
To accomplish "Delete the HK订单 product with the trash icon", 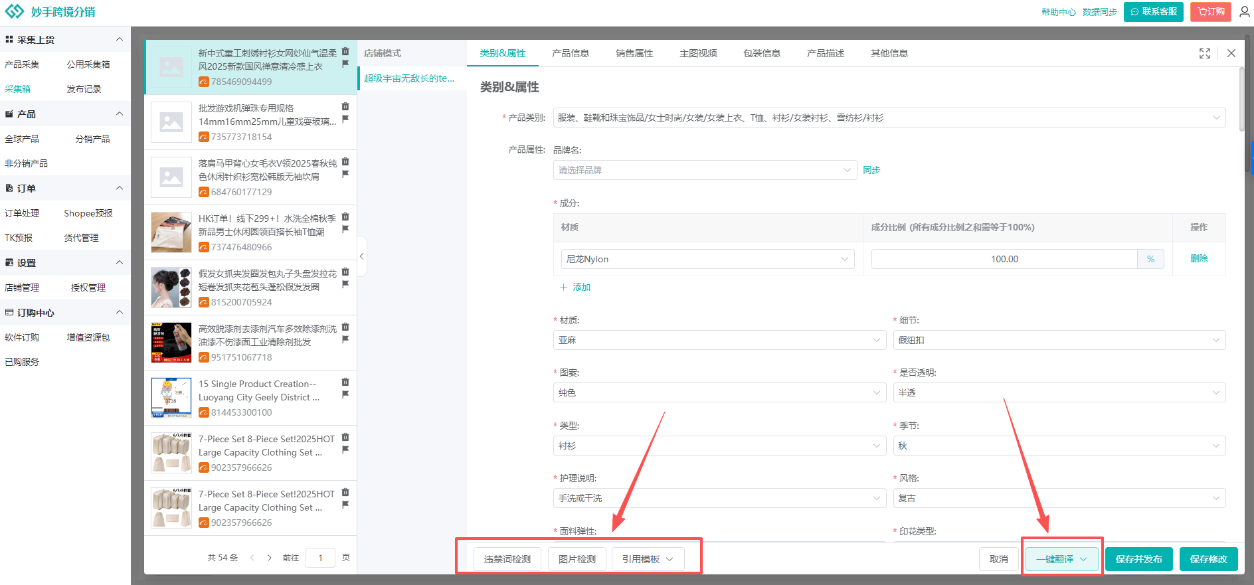I will (x=345, y=216).
